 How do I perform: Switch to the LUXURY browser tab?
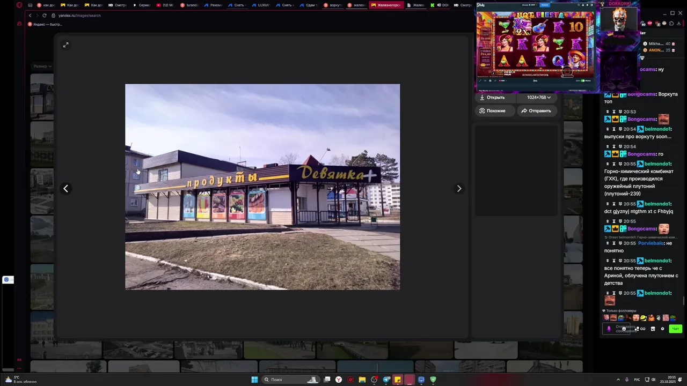point(260,5)
